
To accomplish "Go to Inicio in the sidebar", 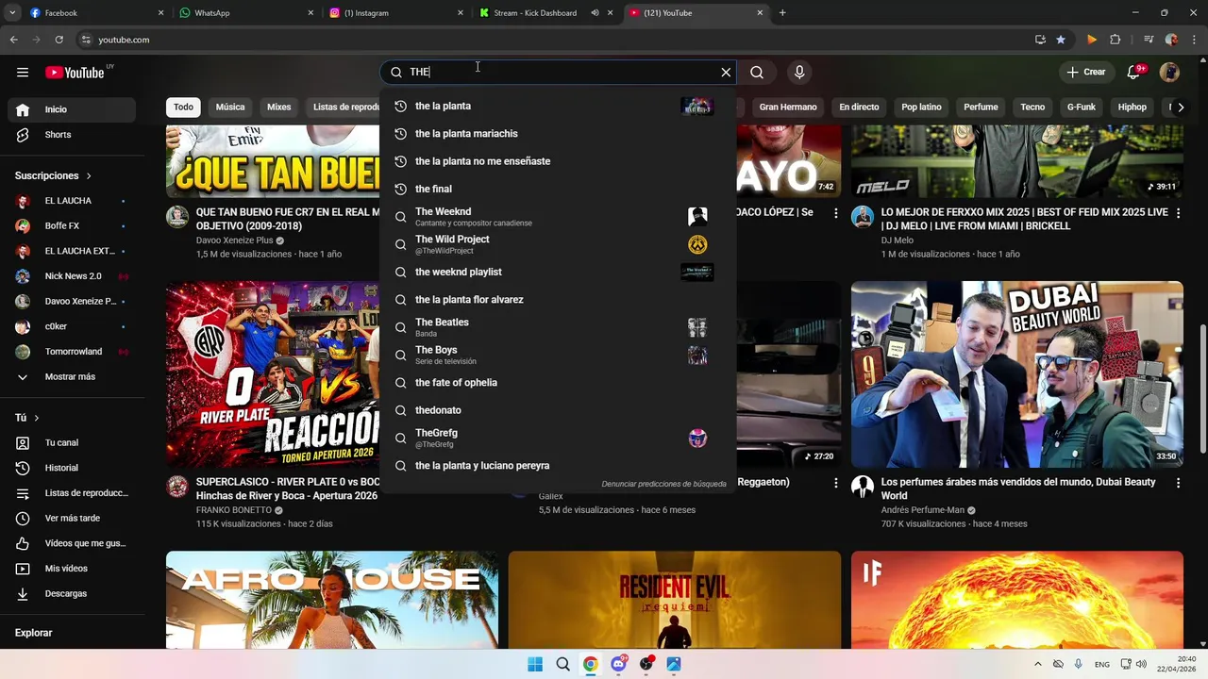I will [x=72, y=109].
